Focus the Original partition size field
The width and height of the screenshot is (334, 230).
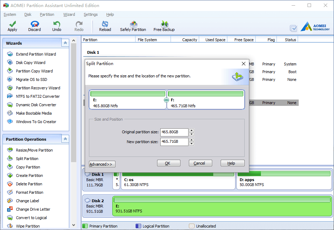click(174, 132)
